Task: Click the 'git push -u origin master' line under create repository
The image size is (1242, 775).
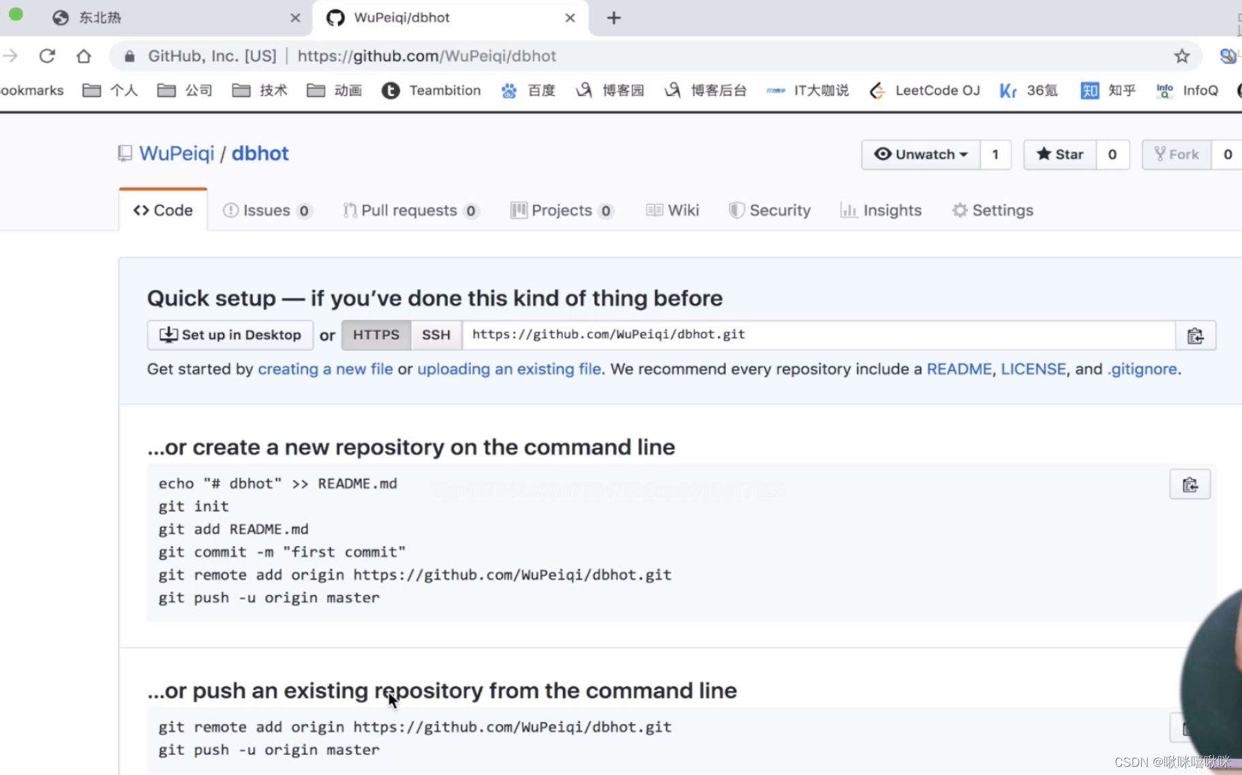Action: 269,598
